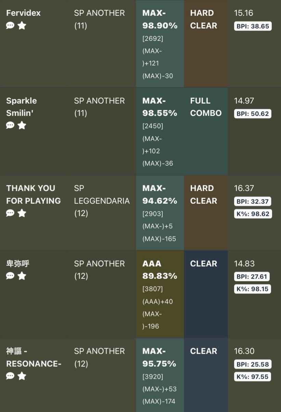This screenshot has width=281, height=412.
Task: Click the star icon under Fervidex
Action: pyautogui.click(x=22, y=26)
